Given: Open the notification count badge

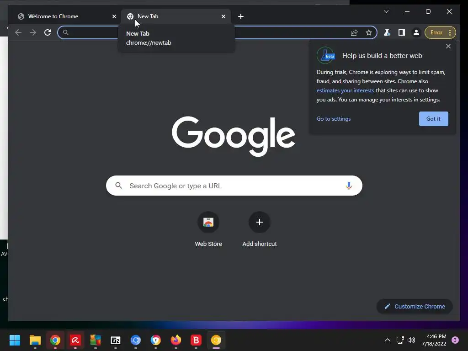Looking at the screenshot, I should click(x=455, y=340).
